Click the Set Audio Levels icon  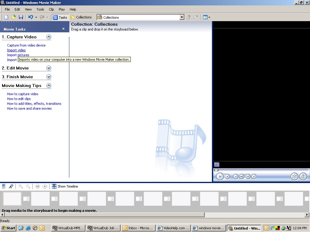(4, 186)
